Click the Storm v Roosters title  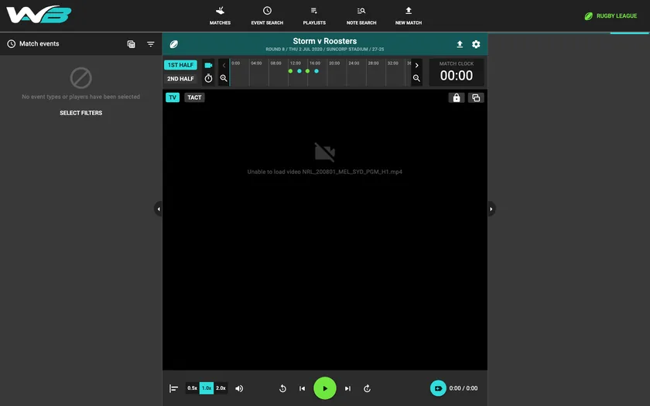(324, 41)
